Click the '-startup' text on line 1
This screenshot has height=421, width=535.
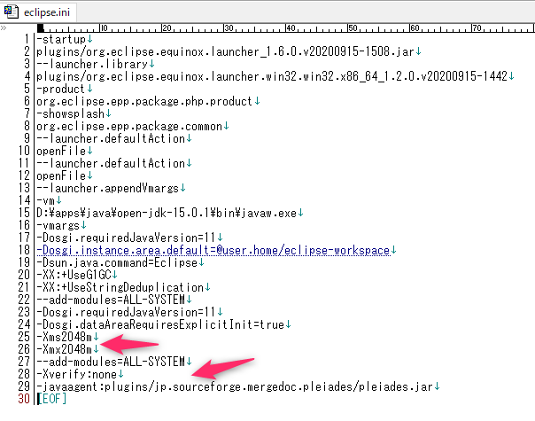tap(61, 39)
